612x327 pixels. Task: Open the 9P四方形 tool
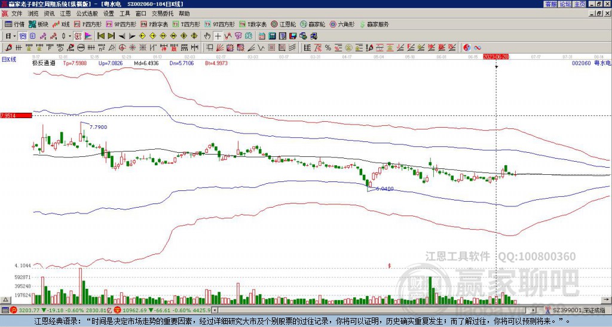tap(121, 24)
